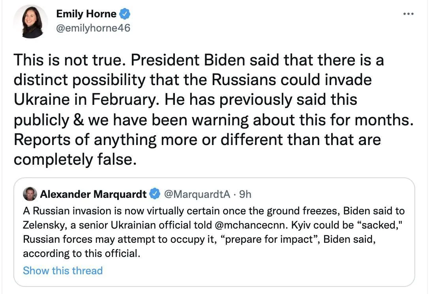Image resolution: width=431 pixels, height=294 pixels.
Task: Click Emily Horne's verified badge
Action: coord(125,14)
